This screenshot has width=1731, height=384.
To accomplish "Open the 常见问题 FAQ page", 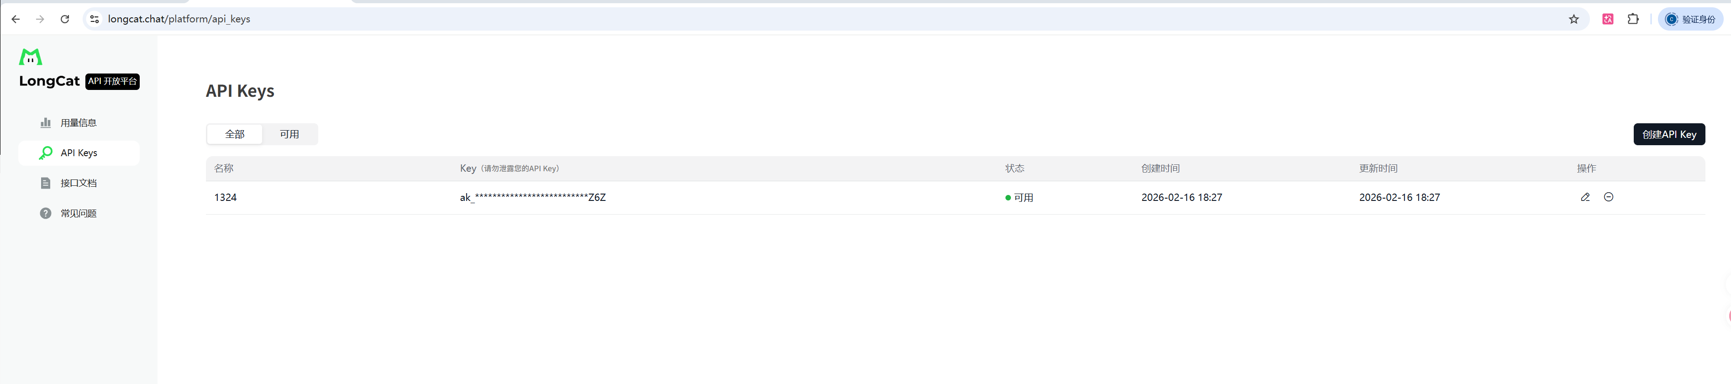I will point(78,214).
